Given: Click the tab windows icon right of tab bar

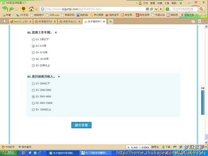Looking at the screenshot, I should [x=193, y=22].
